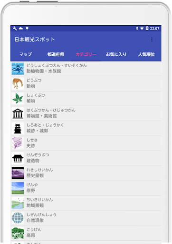The width and height of the screenshot is (172, 244).
Task: Select the purple building icon for 史跡
Action: pyautogui.click(x=18, y=143)
